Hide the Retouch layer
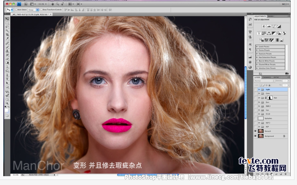297x185 pixels. tap(255, 131)
